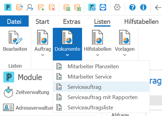Click the Auftrag report icon

click(x=43, y=37)
